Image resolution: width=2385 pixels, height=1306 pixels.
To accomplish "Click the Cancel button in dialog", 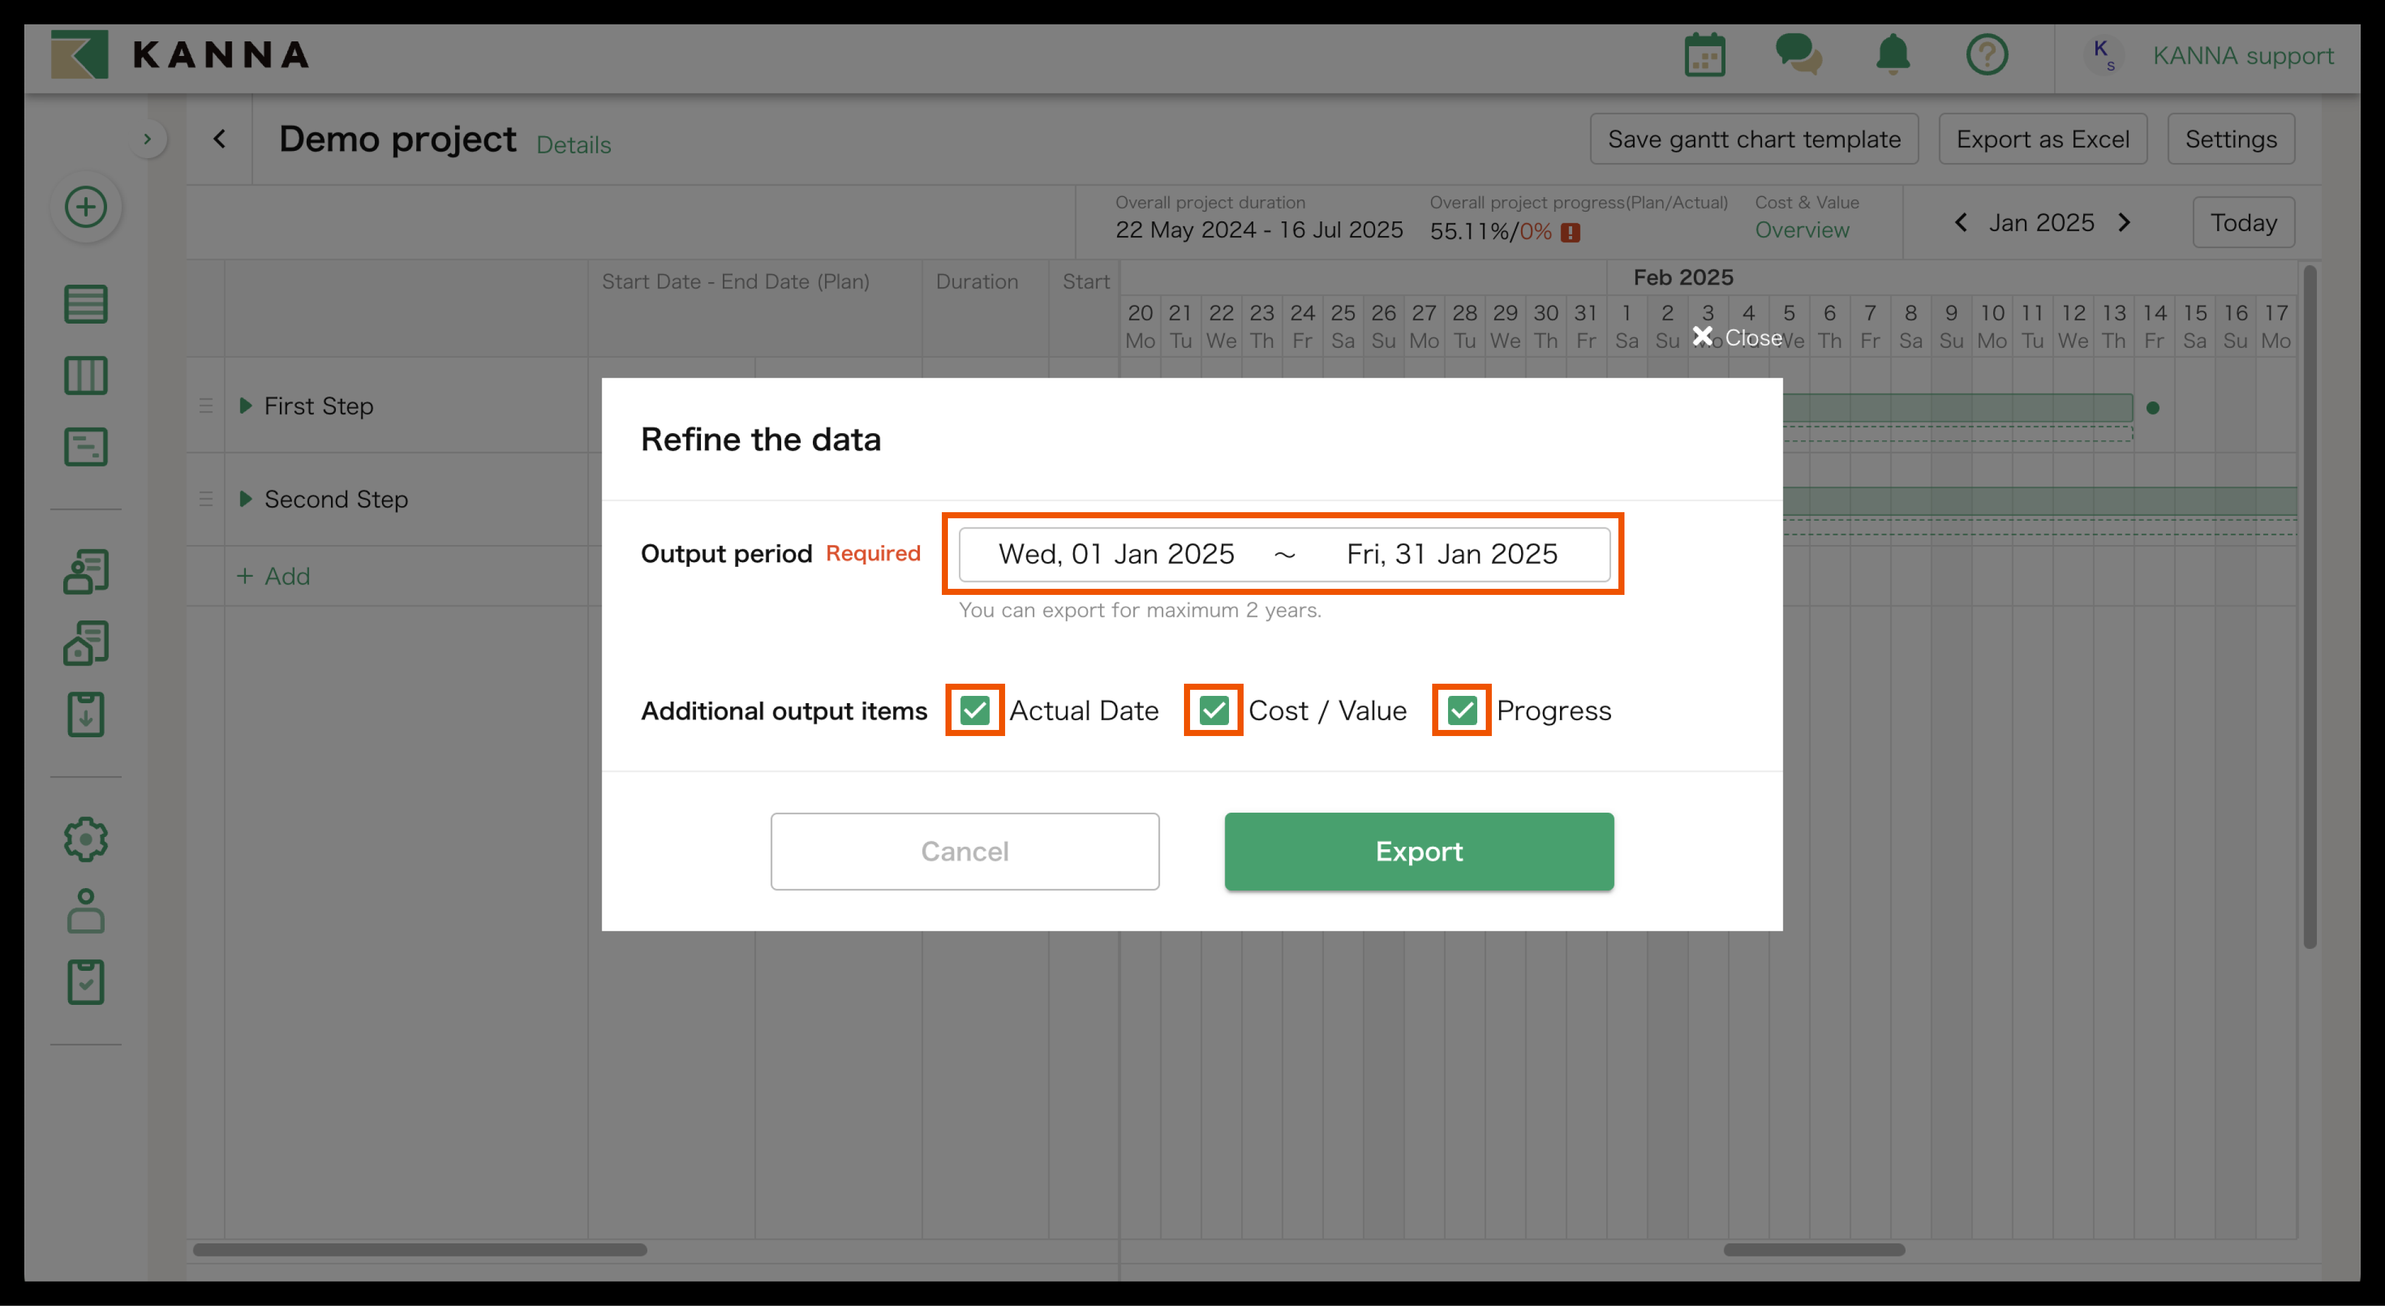I will click(x=964, y=850).
